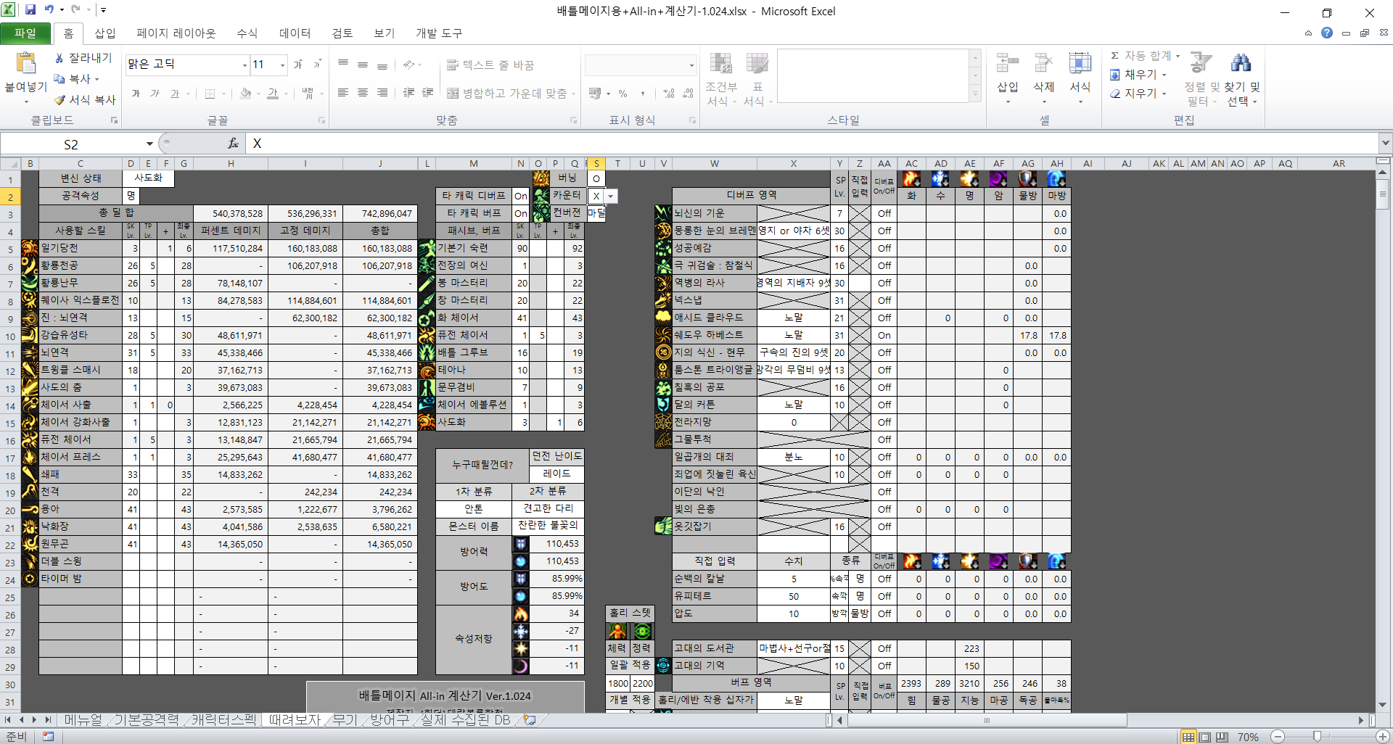
Task: Expand the font name dropdown 맑은 고딕
Action: 245,65
